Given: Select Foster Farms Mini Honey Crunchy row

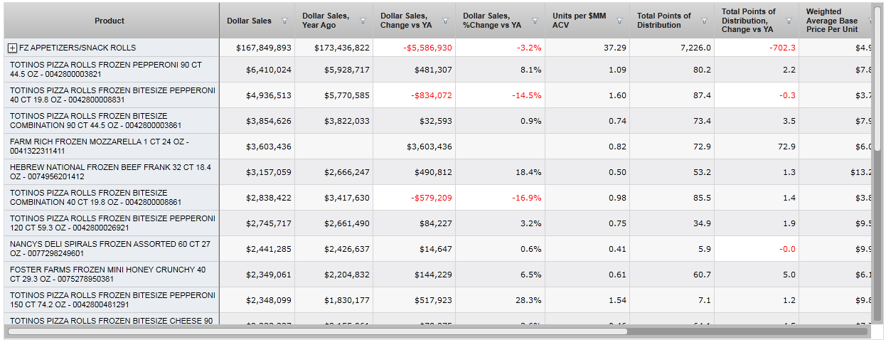Looking at the screenshot, I should point(107,275).
